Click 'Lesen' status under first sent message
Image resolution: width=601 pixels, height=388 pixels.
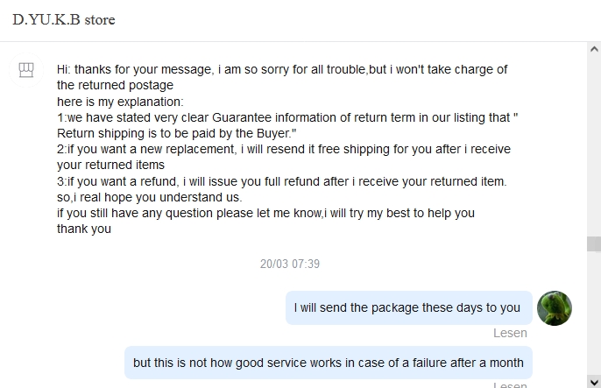(x=510, y=333)
